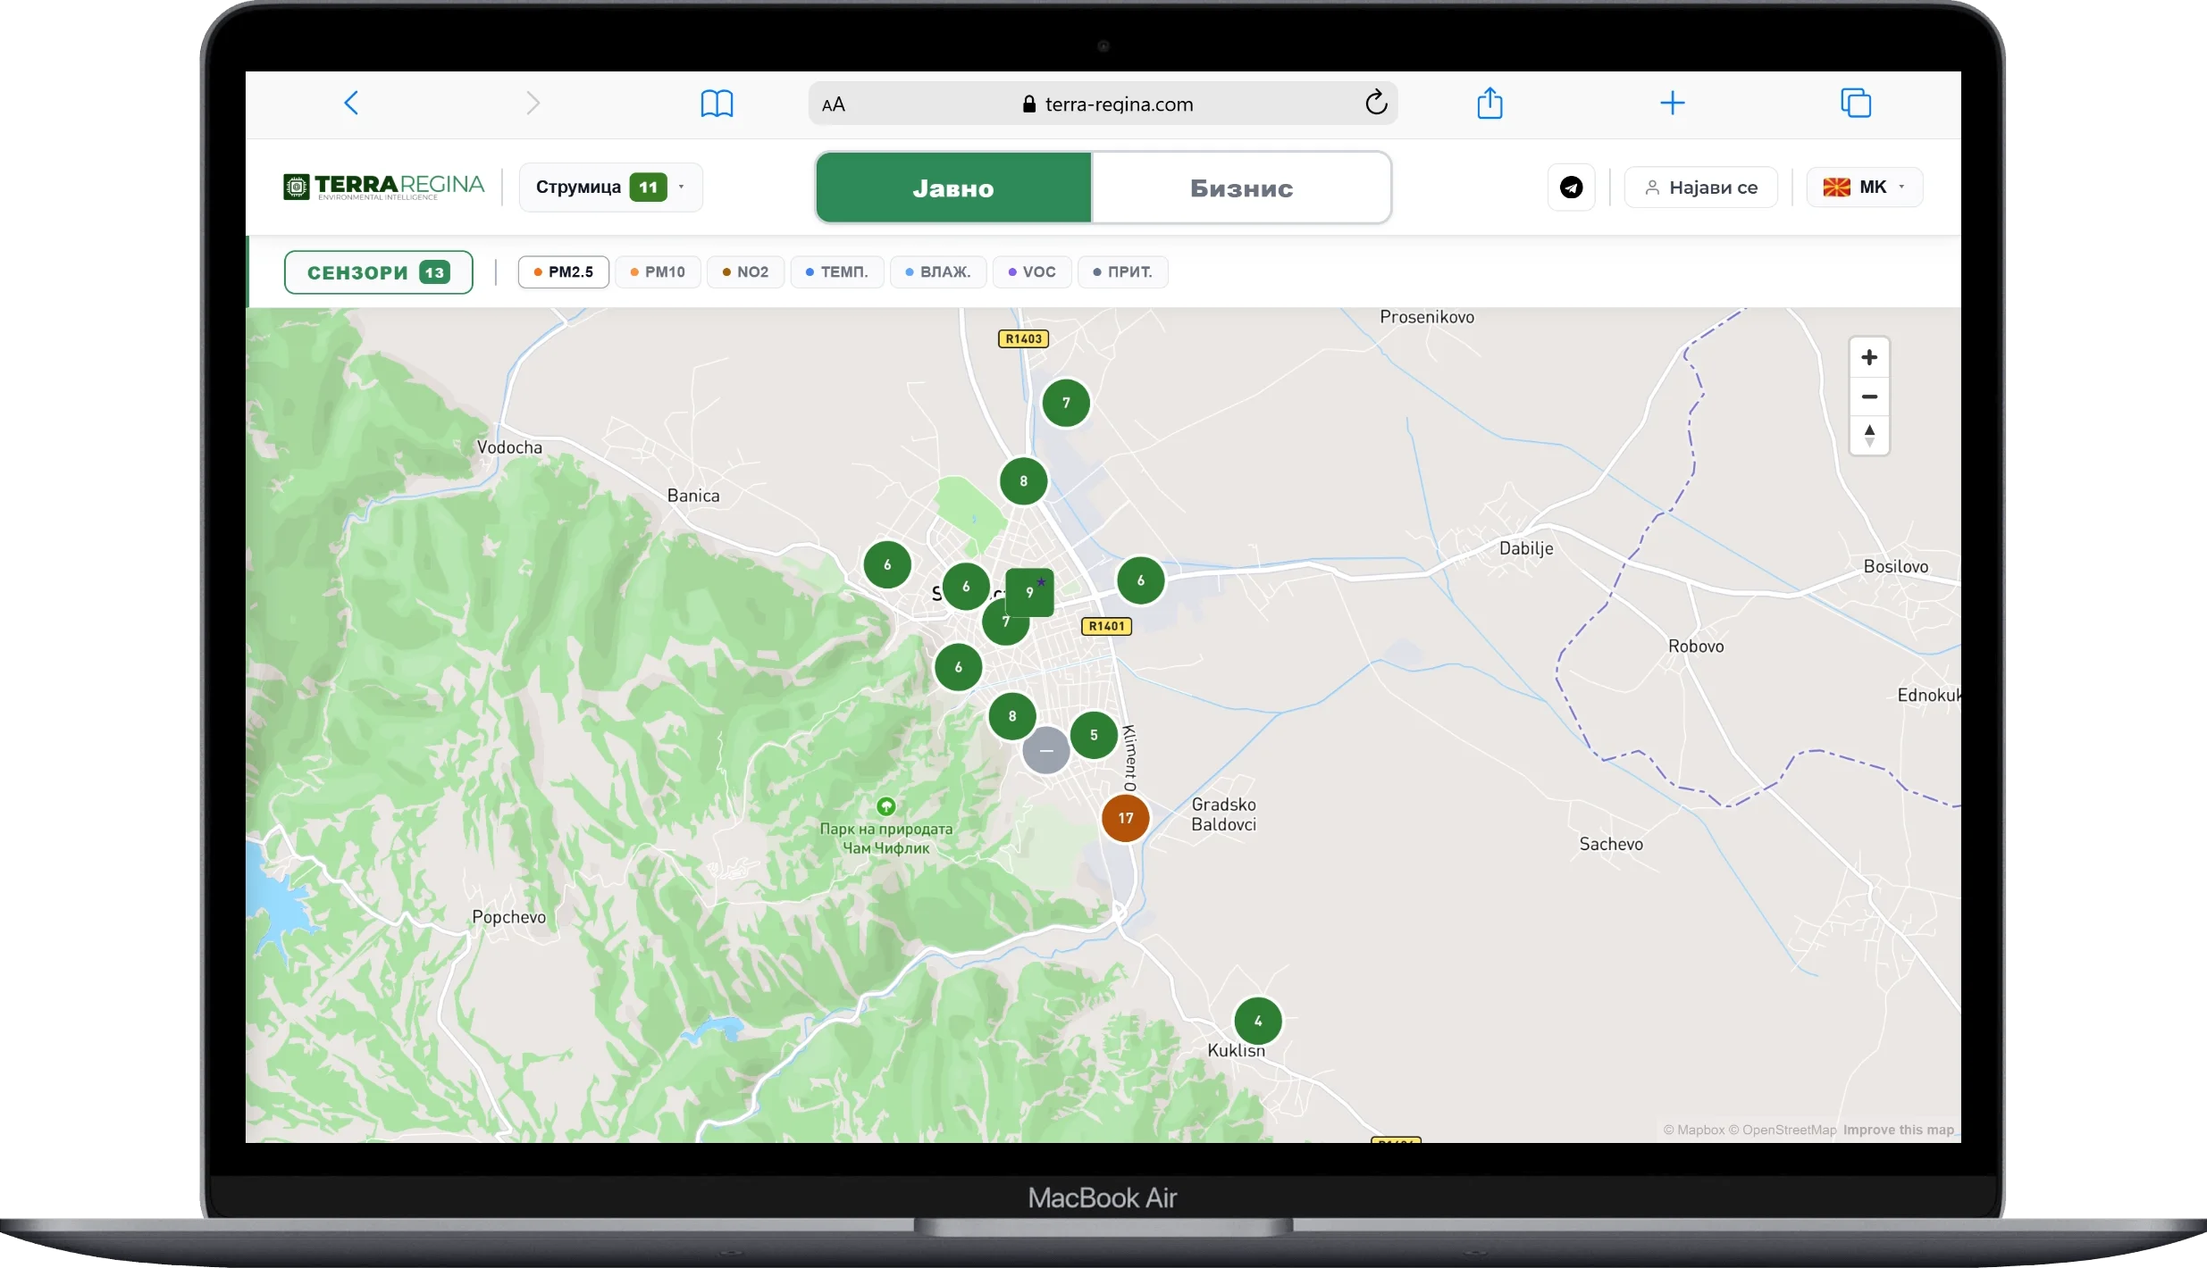This screenshot has height=1268, width=2207.
Task: Toggle the VOC filter chip
Action: [1032, 271]
